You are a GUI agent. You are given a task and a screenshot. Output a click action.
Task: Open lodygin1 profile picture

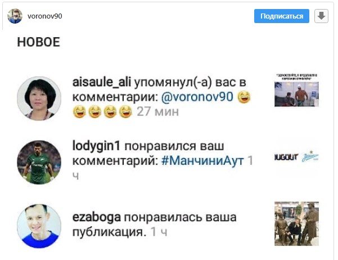tap(39, 162)
